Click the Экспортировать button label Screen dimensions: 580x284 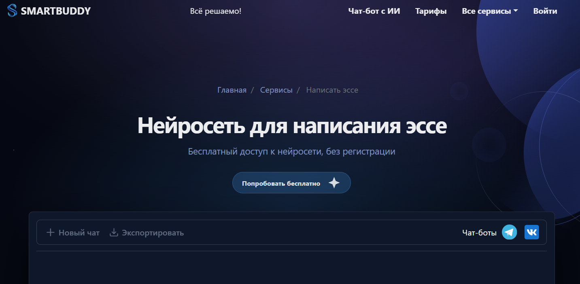pyautogui.click(x=153, y=233)
